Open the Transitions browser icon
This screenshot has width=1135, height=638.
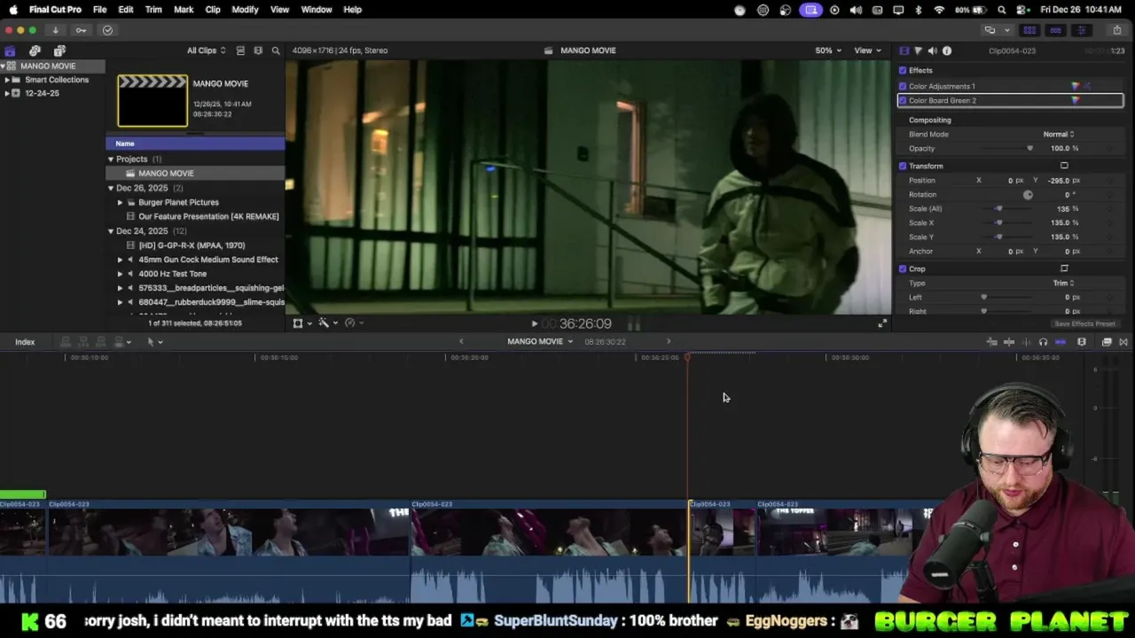pyautogui.click(x=1123, y=342)
